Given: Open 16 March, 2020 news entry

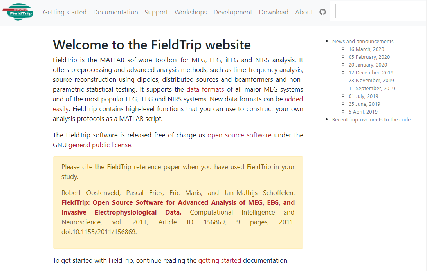Looking at the screenshot, I should (x=366, y=49).
